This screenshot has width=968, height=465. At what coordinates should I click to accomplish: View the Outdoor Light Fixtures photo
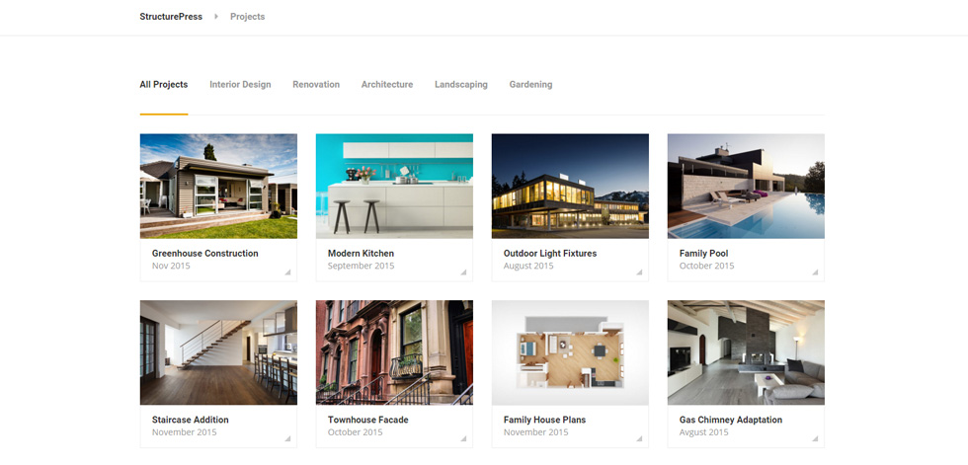click(571, 187)
